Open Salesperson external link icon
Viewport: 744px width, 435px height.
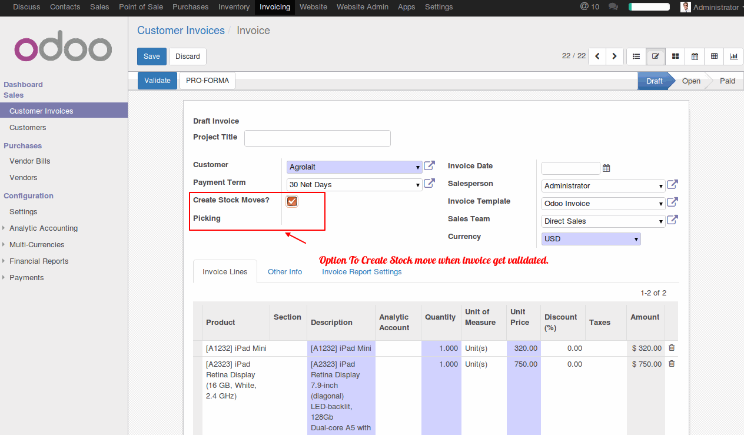click(x=672, y=185)
